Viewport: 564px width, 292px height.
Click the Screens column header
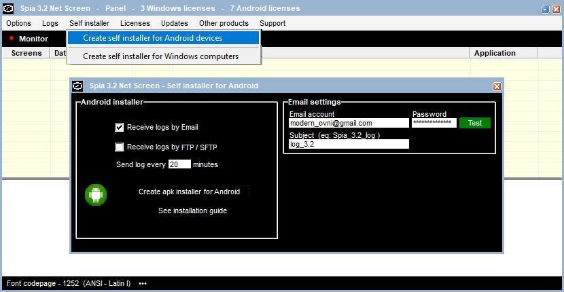click(x=27, y=53)
